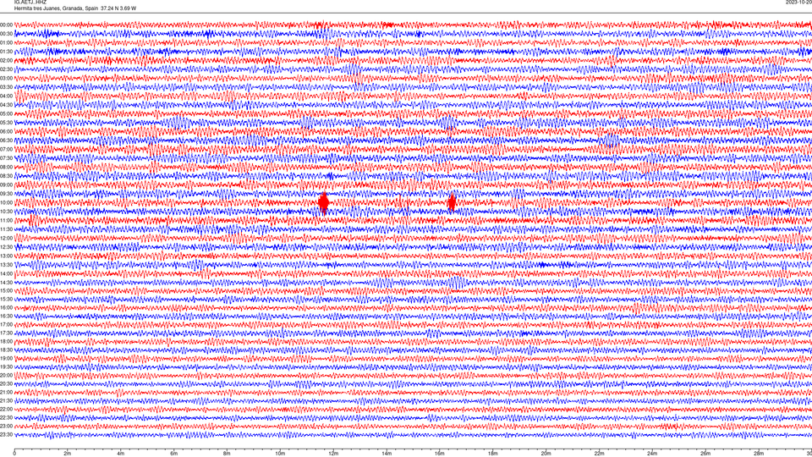Click the 21:30 trace time label
Viewport: 812px width, 457px height.
click(x=6, y=401)
